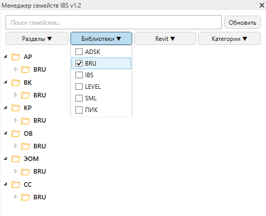The image size is (266, 216).
Task: Click BRU folder icon under ЭОМ
Action: click(25, 172)
